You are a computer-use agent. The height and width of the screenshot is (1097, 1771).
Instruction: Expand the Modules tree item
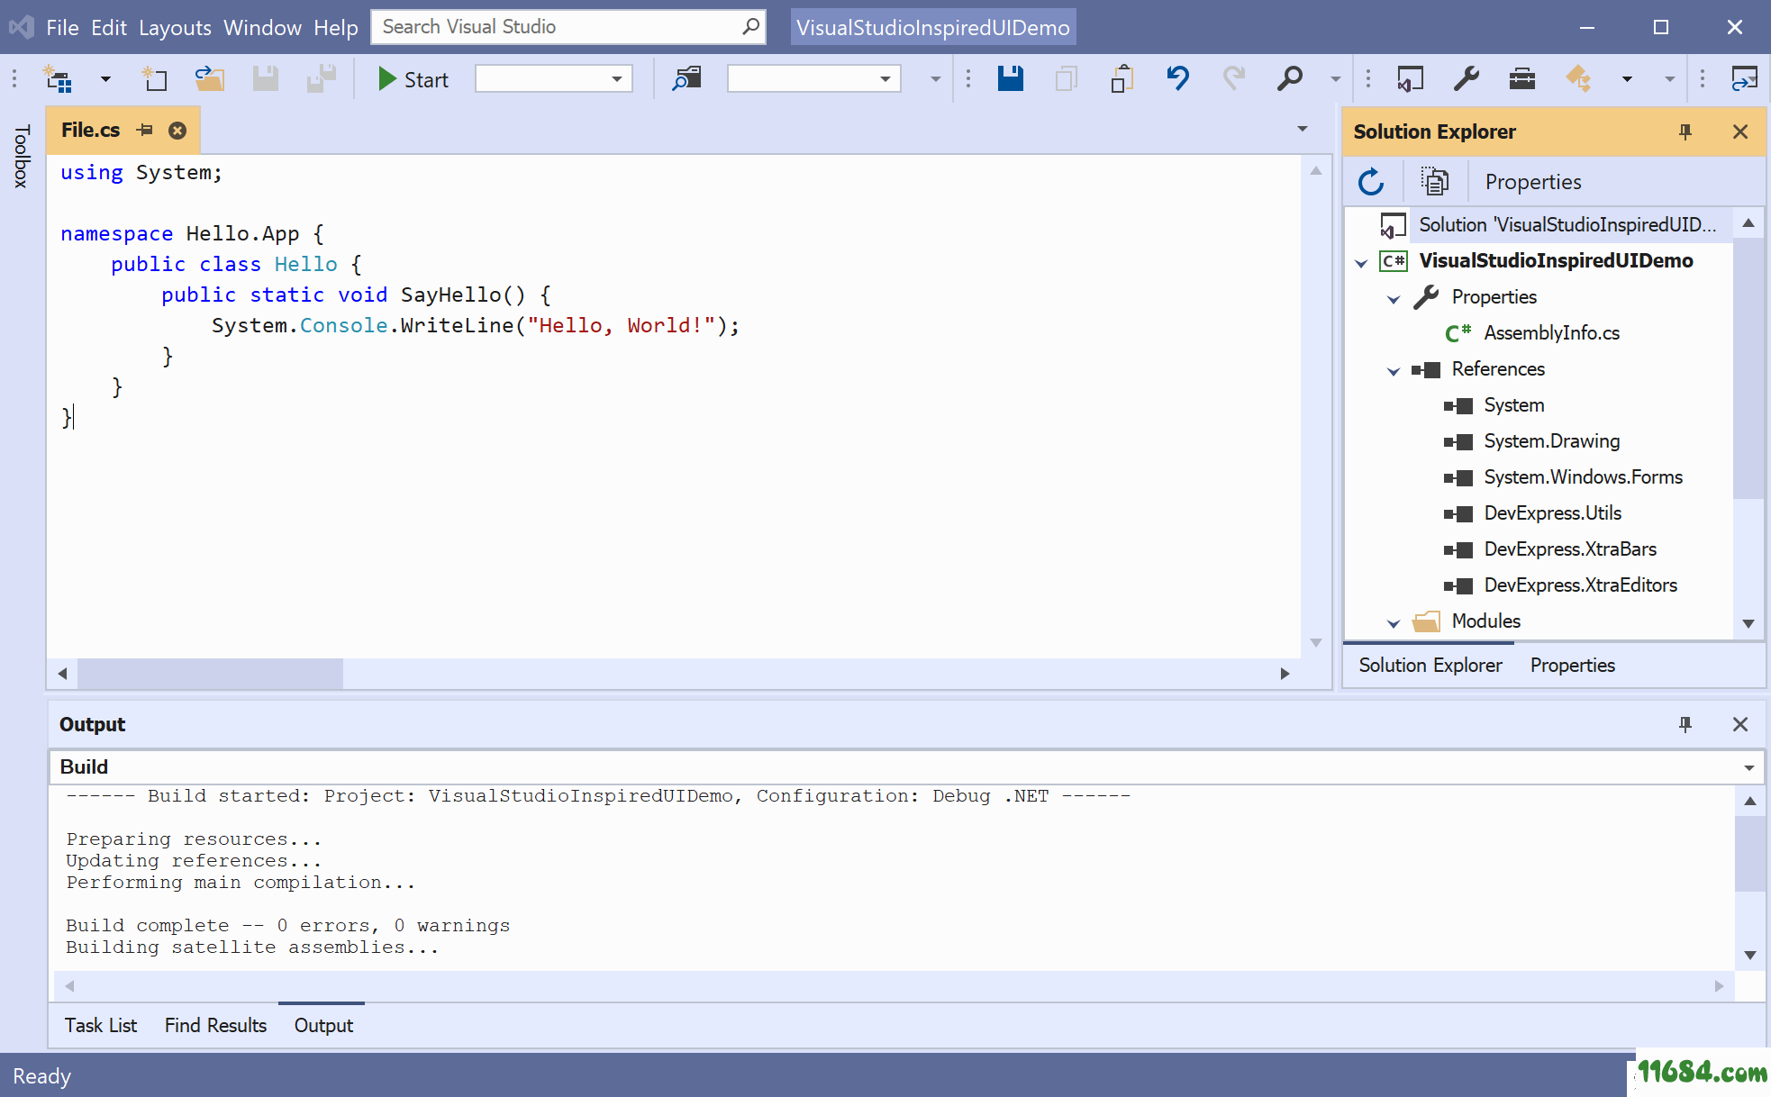point(1392,621)
